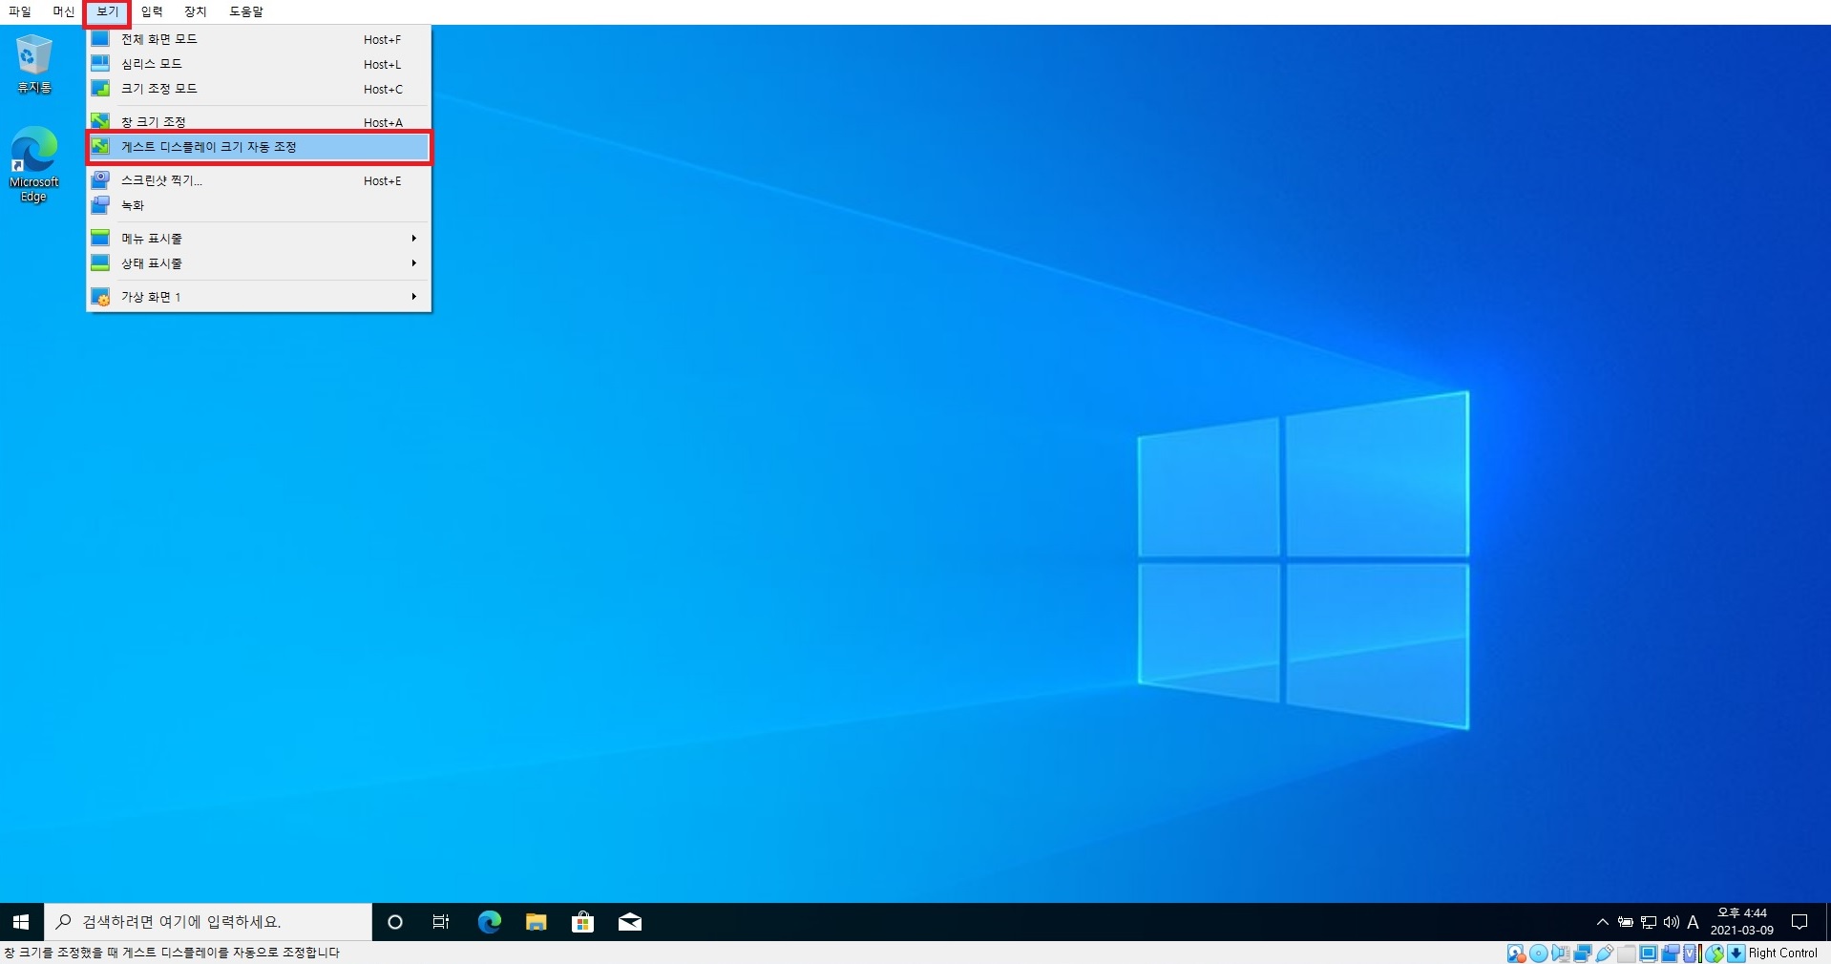Open the notification action center
The width and height of the screenshot is (1831, 964).
click(x=1799, y=922)
